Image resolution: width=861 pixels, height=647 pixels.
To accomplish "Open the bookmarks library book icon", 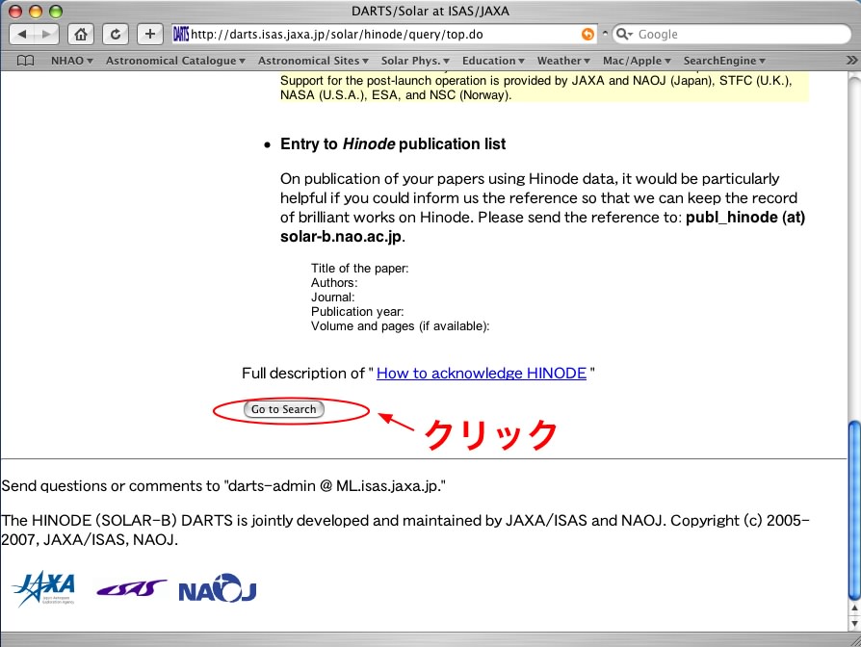I will click(26, 61).
